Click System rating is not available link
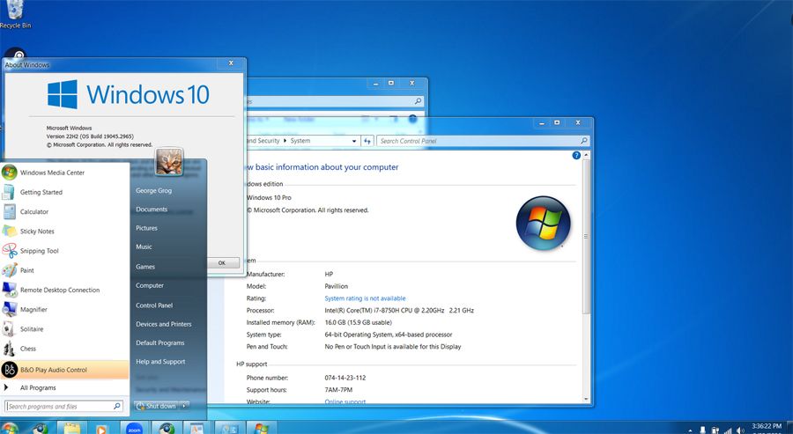 365,298
